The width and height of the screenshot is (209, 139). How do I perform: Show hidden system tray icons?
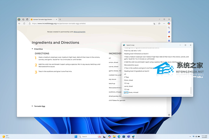coord(190,137)
